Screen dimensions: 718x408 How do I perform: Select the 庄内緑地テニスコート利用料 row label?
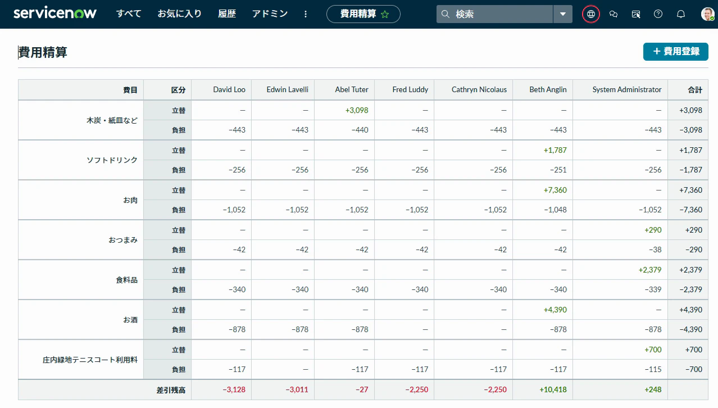(90, 360)
